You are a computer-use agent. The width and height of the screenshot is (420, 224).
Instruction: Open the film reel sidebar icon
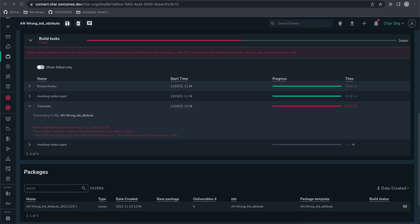[x=8, y=66]
